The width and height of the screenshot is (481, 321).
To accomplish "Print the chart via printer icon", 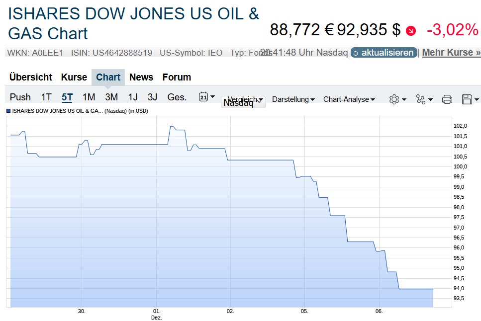I will [x=447, y=99].
